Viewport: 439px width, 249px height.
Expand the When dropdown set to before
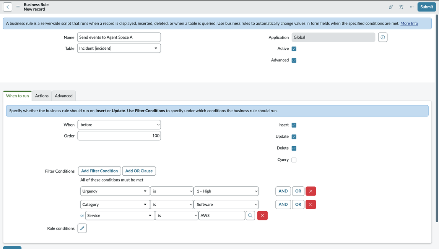tap(119, 125)
